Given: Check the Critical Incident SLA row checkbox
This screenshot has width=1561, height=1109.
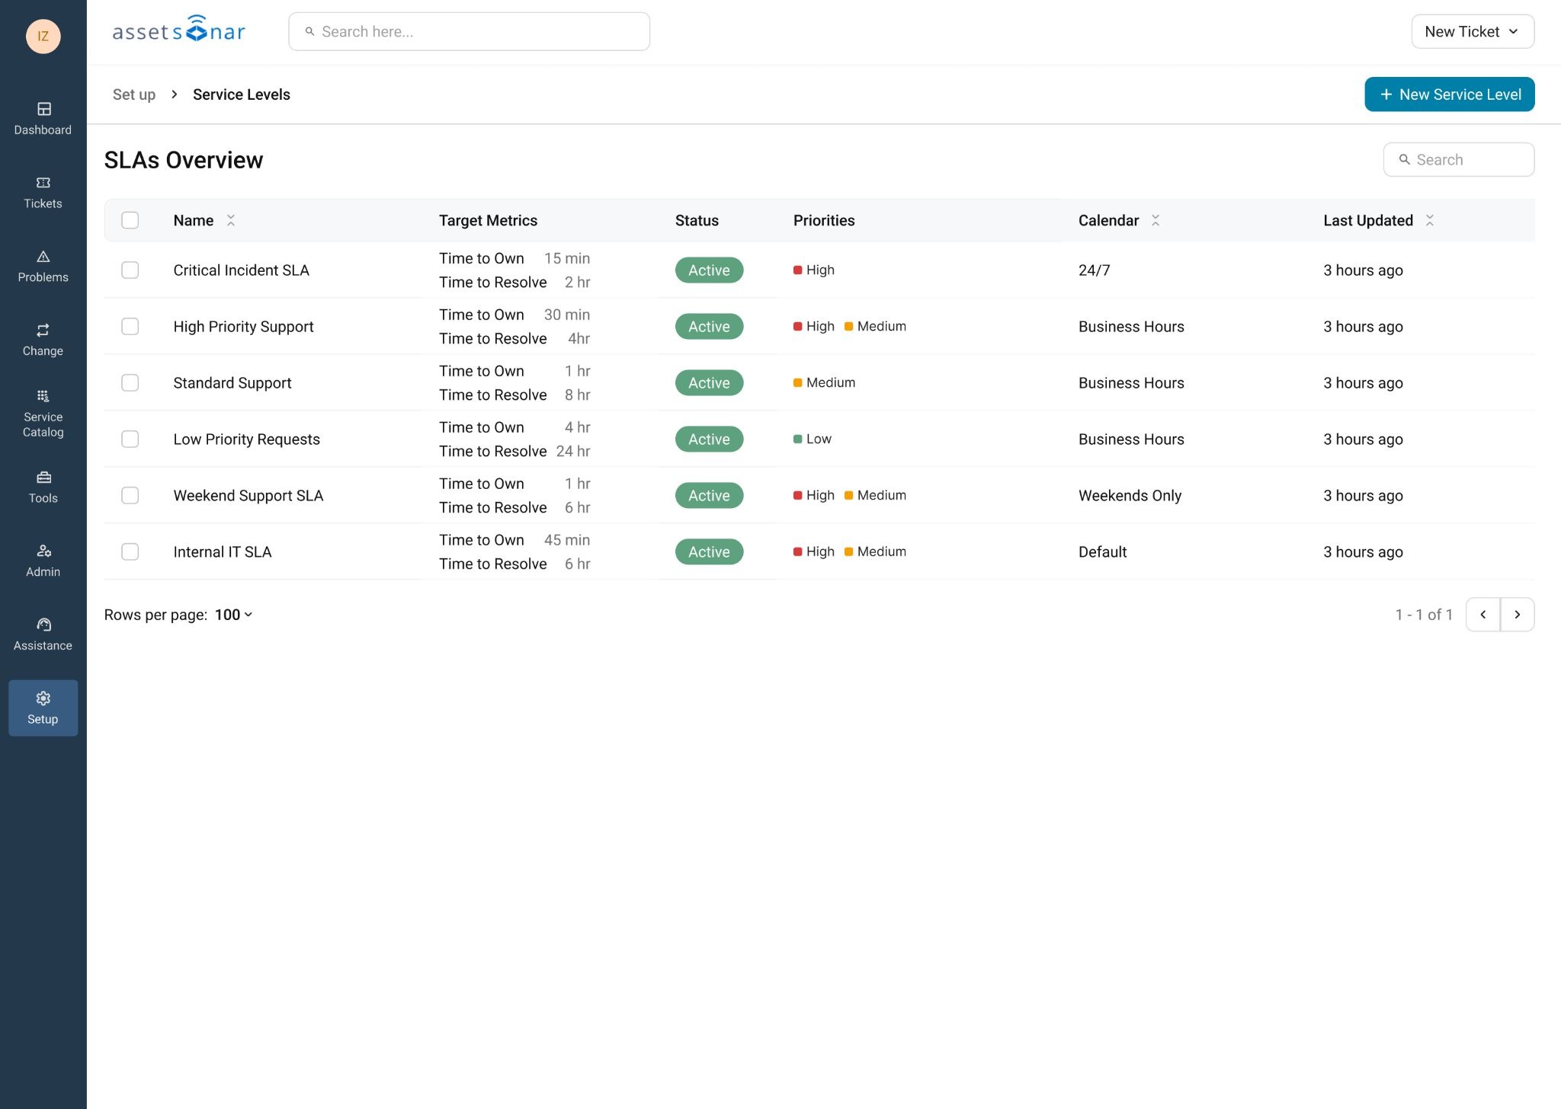Looking at the screenshot, I should click(x=130, y=270).
